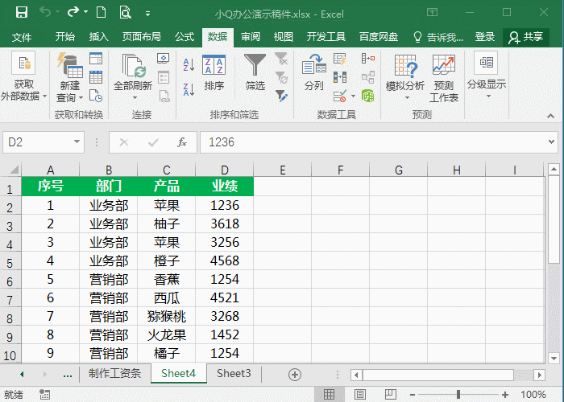The image size is (564, 402).
Task: Click the Manage Data Model icon
Action: pyautogui.click(x=368, y=96)
